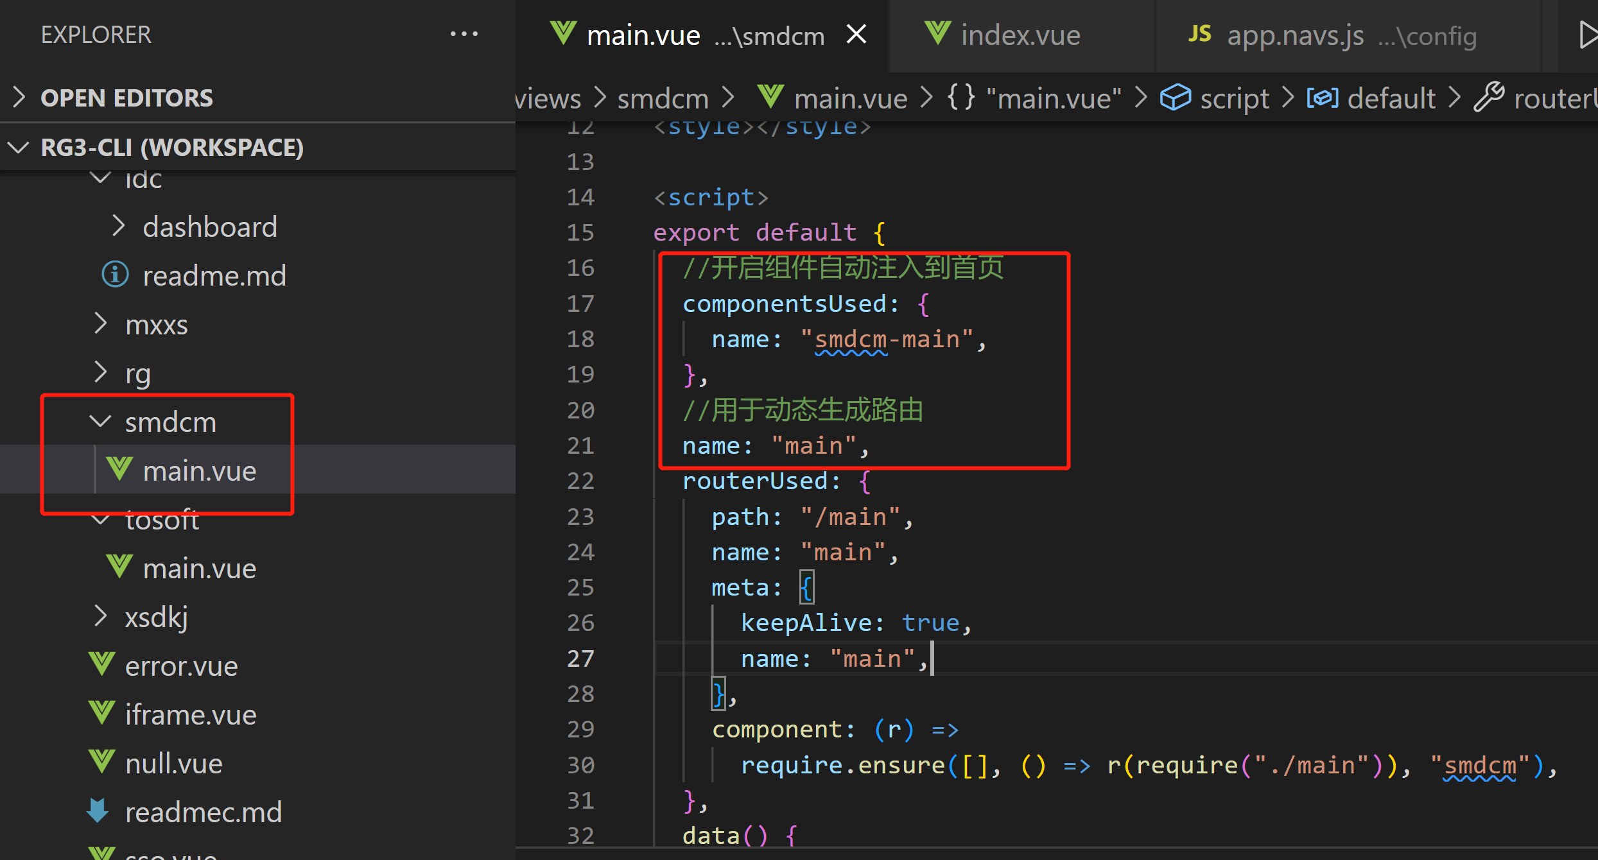Click 'component:' on line 29

pyautogui.click(x=784, y=730)
